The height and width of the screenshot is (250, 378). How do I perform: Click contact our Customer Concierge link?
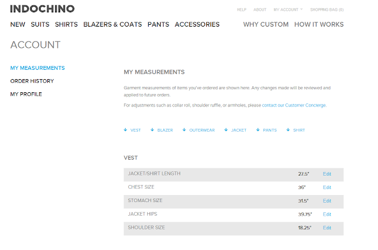[294, 105]
